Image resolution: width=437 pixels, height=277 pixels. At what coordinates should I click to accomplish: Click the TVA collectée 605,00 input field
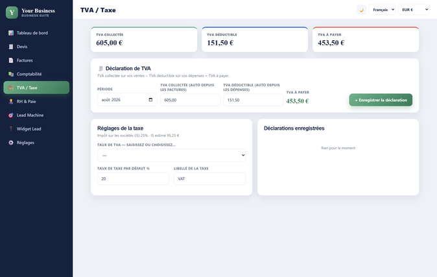click(190, 100)
